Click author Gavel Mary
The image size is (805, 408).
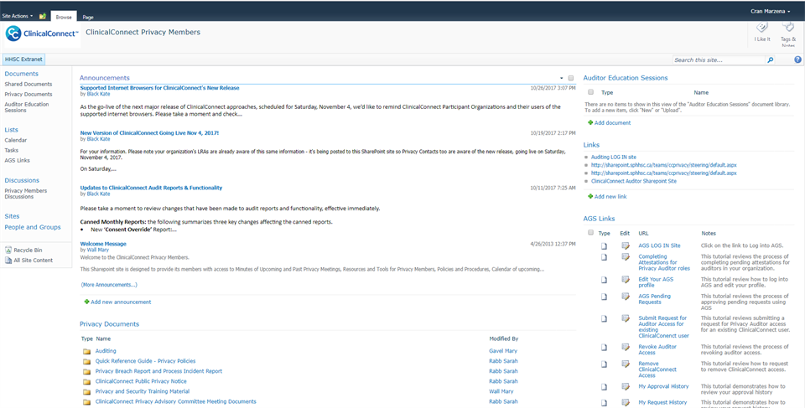point(503,351)
